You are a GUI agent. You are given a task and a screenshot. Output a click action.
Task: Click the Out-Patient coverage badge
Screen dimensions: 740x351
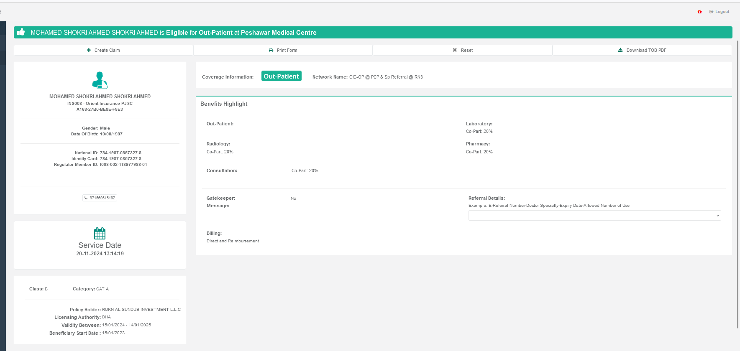[x=281, y=76]
